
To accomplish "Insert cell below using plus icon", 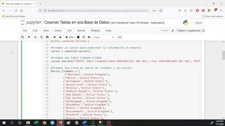I will (29, 37).
